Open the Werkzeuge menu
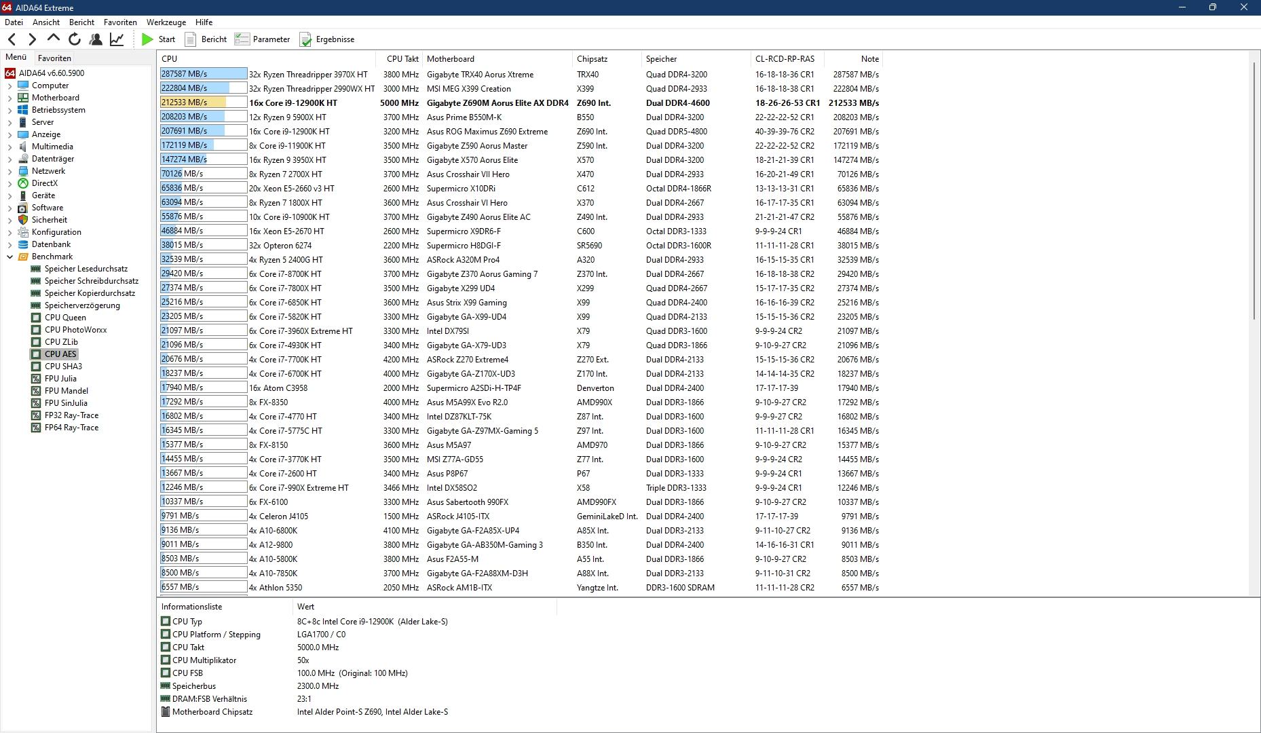This screenshot has width=1261, height=733. tap(166, 22)
